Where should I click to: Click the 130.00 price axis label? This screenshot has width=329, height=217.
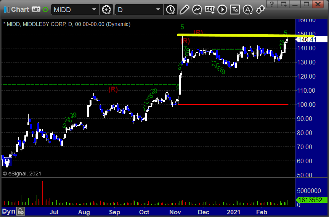[307, 62]
